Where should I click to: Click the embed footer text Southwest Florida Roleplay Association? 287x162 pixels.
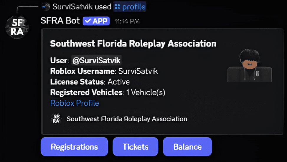coord(127,119)
